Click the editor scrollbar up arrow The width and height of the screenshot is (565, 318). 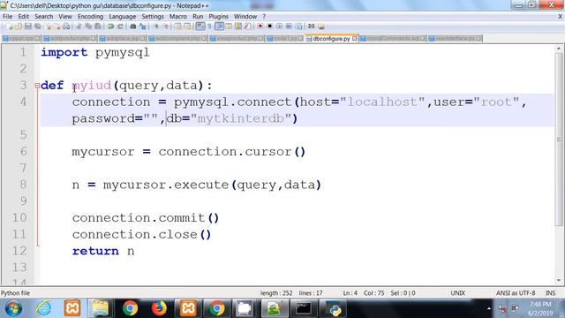click(559, 48)
